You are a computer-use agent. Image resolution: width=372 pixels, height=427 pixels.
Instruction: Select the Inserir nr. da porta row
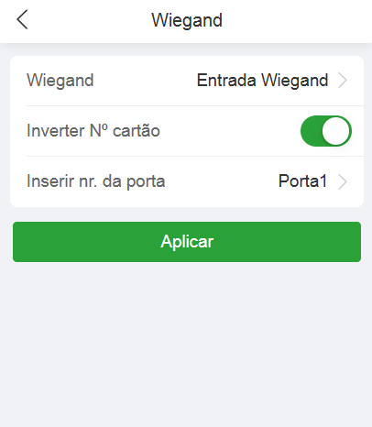pyautogui.click(x=187, y=181)
